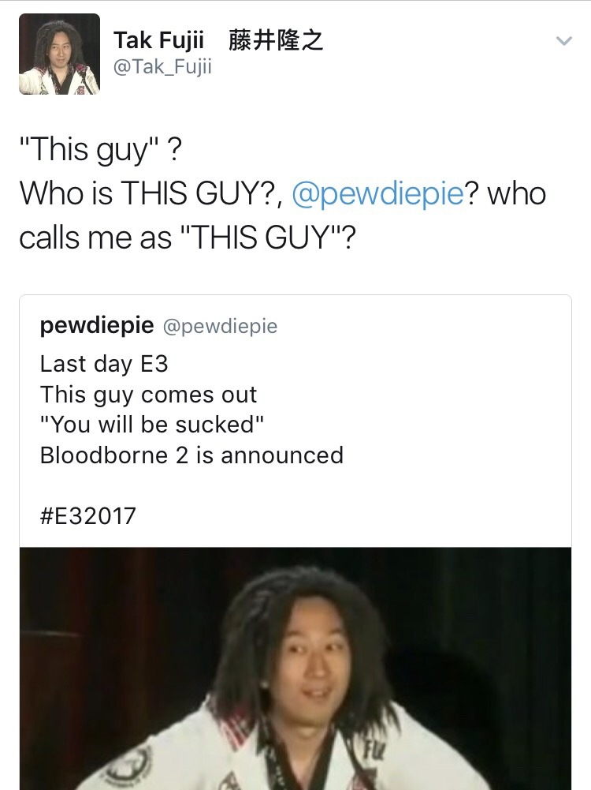Click the calls me as "THIS GUY"? line

coord(188,238)
